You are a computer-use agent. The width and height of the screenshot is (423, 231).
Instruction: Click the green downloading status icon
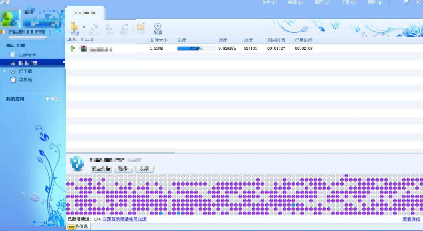coord(72,48)
